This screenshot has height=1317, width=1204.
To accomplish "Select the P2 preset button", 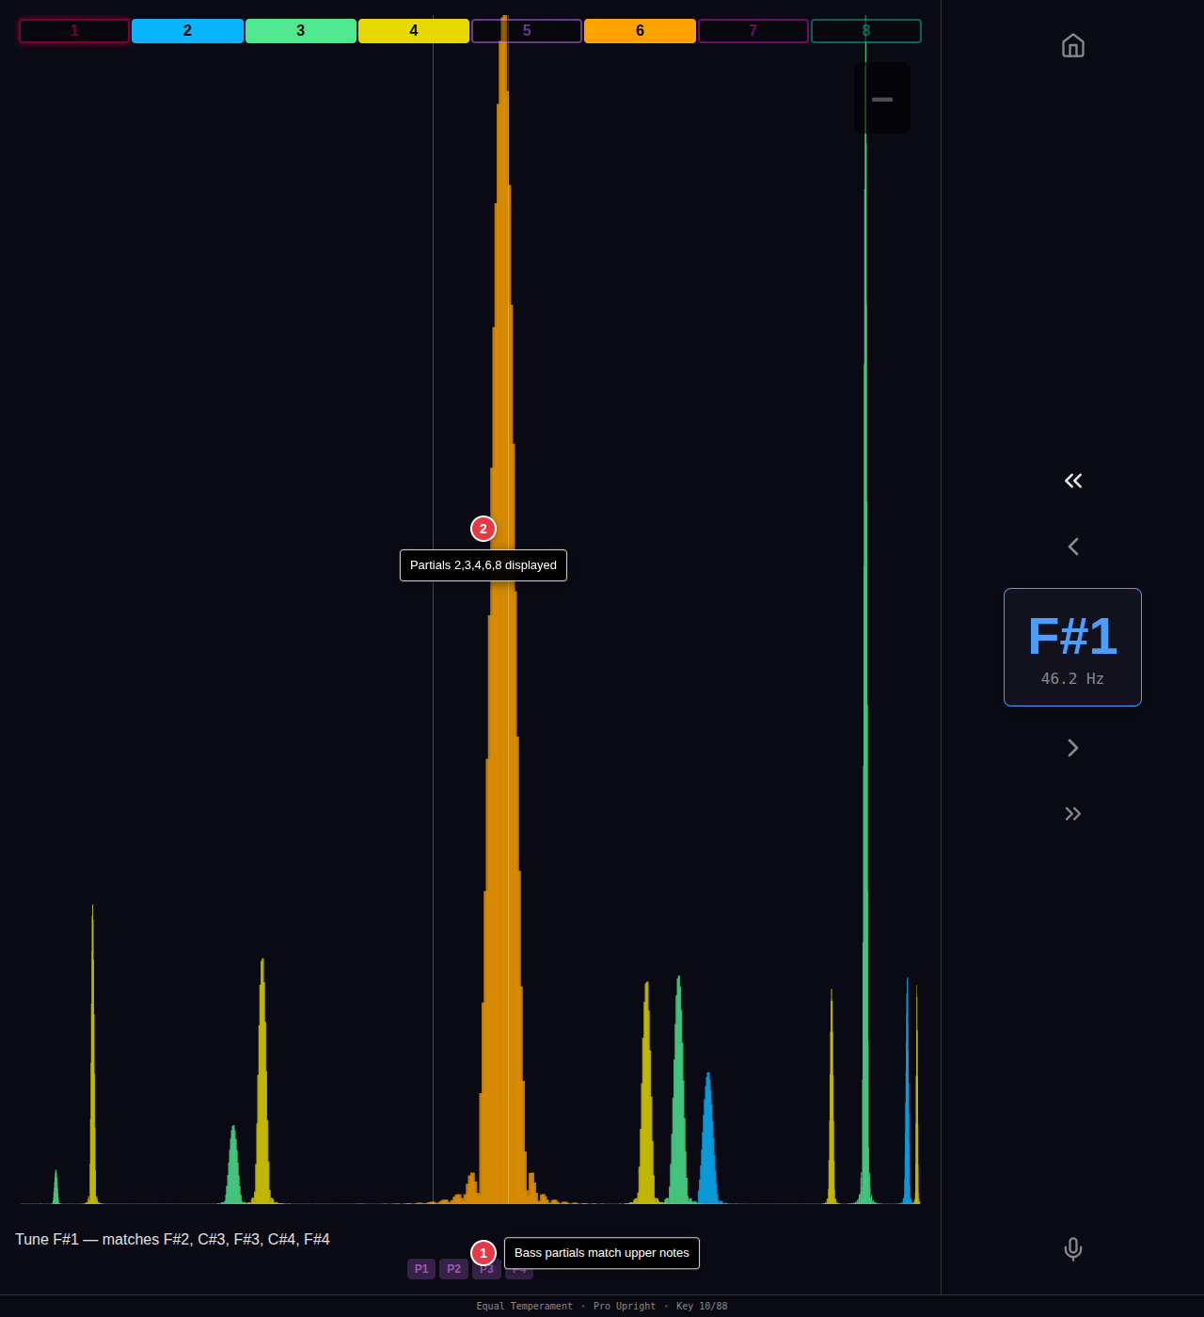I will [453, 1269].
